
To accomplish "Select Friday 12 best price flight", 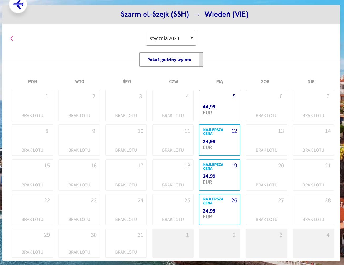I will 220,140.
